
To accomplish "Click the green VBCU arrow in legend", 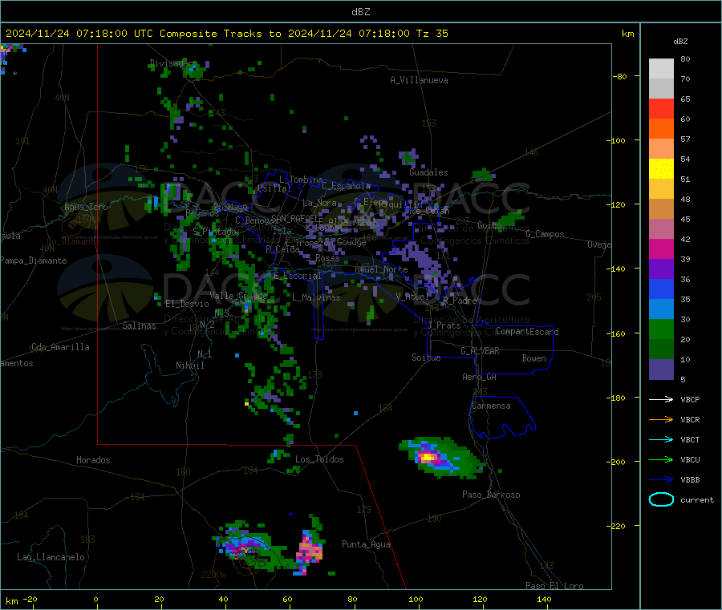I will point(661,459).
